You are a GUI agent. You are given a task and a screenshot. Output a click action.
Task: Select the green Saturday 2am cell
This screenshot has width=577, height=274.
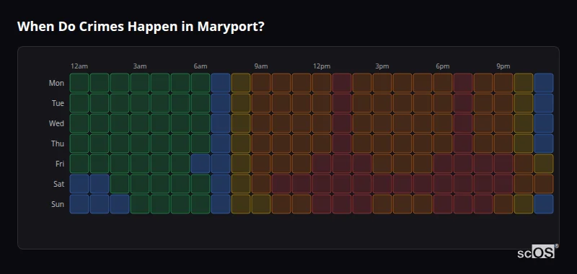(120, 184)
